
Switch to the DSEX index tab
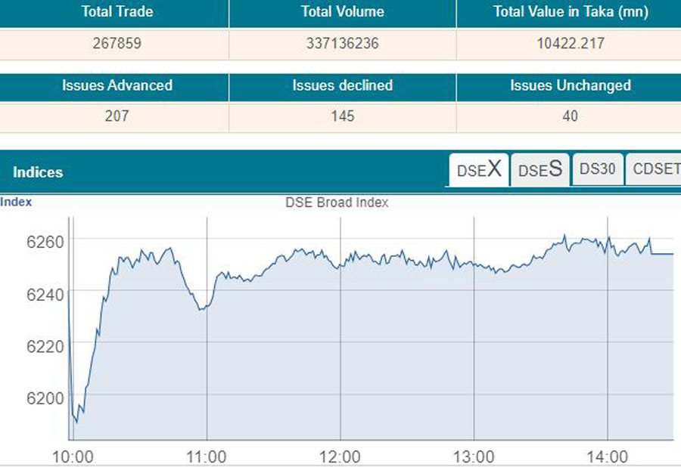tap(479, 170)
